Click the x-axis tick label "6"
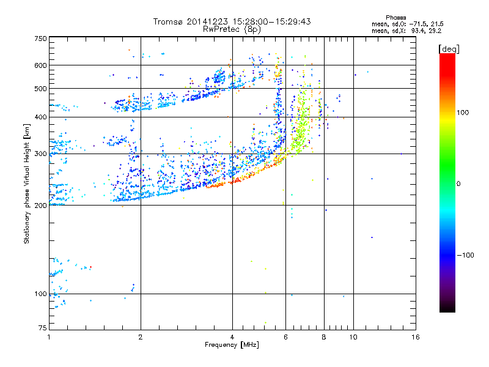489x367 pixels. [x=285, y=337]
